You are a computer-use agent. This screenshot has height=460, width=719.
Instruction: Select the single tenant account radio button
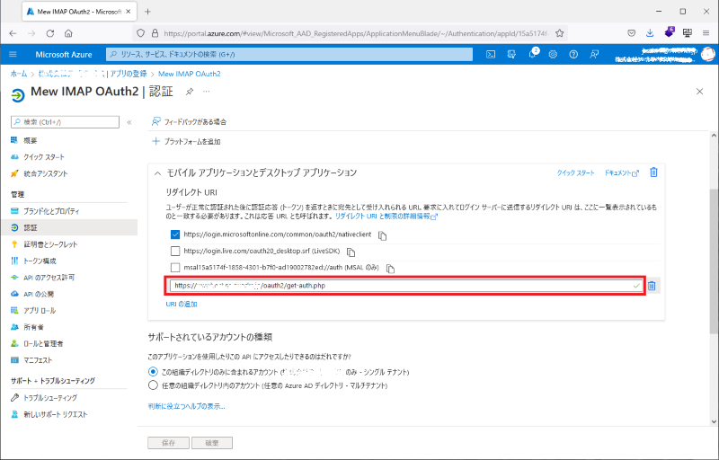tap(153, 372)
